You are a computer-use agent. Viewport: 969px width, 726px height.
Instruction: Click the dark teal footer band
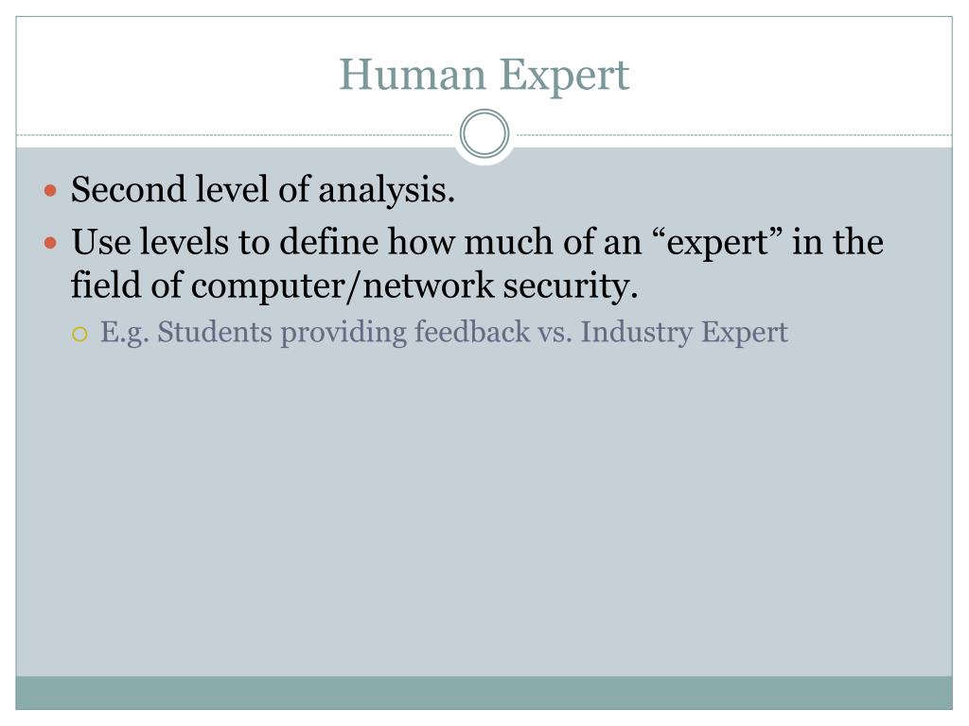tap(484, 693)
